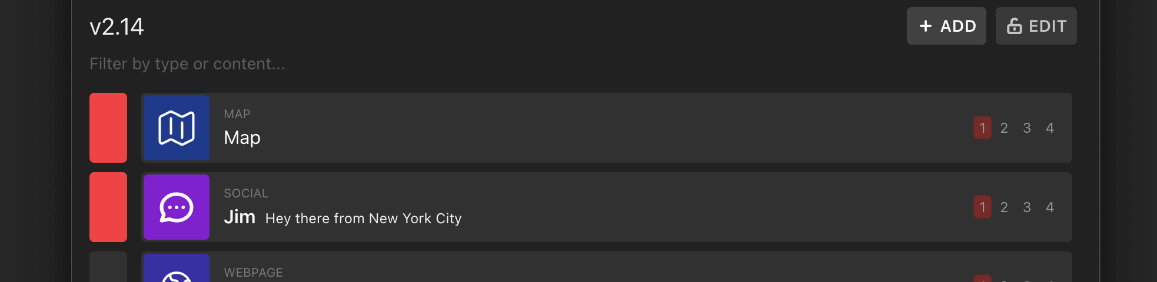Viewport: 1157px width, 282px height.
Task: Toggle the red block beside Map row
Action: coord(108,127)
